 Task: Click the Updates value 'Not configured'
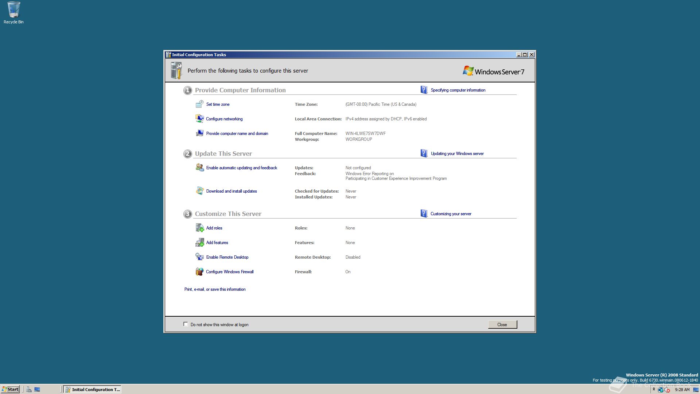[358, 168]
